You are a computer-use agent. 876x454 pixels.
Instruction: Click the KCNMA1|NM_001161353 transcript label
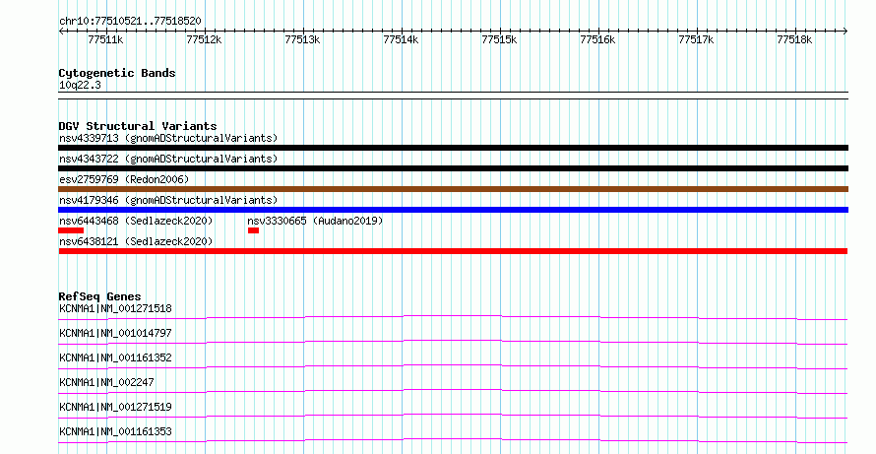click(x=115, y=431)
